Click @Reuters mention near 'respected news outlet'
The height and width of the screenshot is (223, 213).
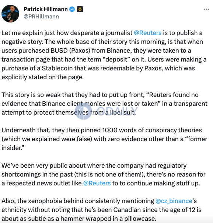pos(97,183)
